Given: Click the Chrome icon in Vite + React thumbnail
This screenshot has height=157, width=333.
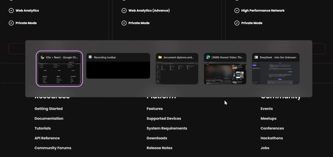Looking at the screenshot, I should (43, 57).
